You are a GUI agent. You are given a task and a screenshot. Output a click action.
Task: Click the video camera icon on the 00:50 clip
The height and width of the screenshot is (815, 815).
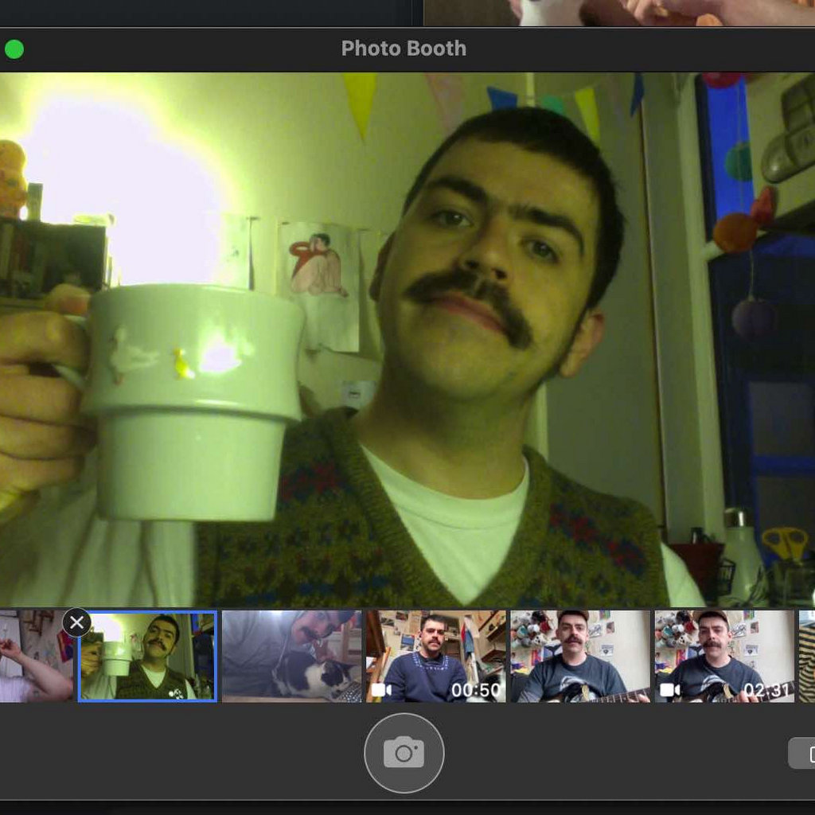(x=381, y=690)
